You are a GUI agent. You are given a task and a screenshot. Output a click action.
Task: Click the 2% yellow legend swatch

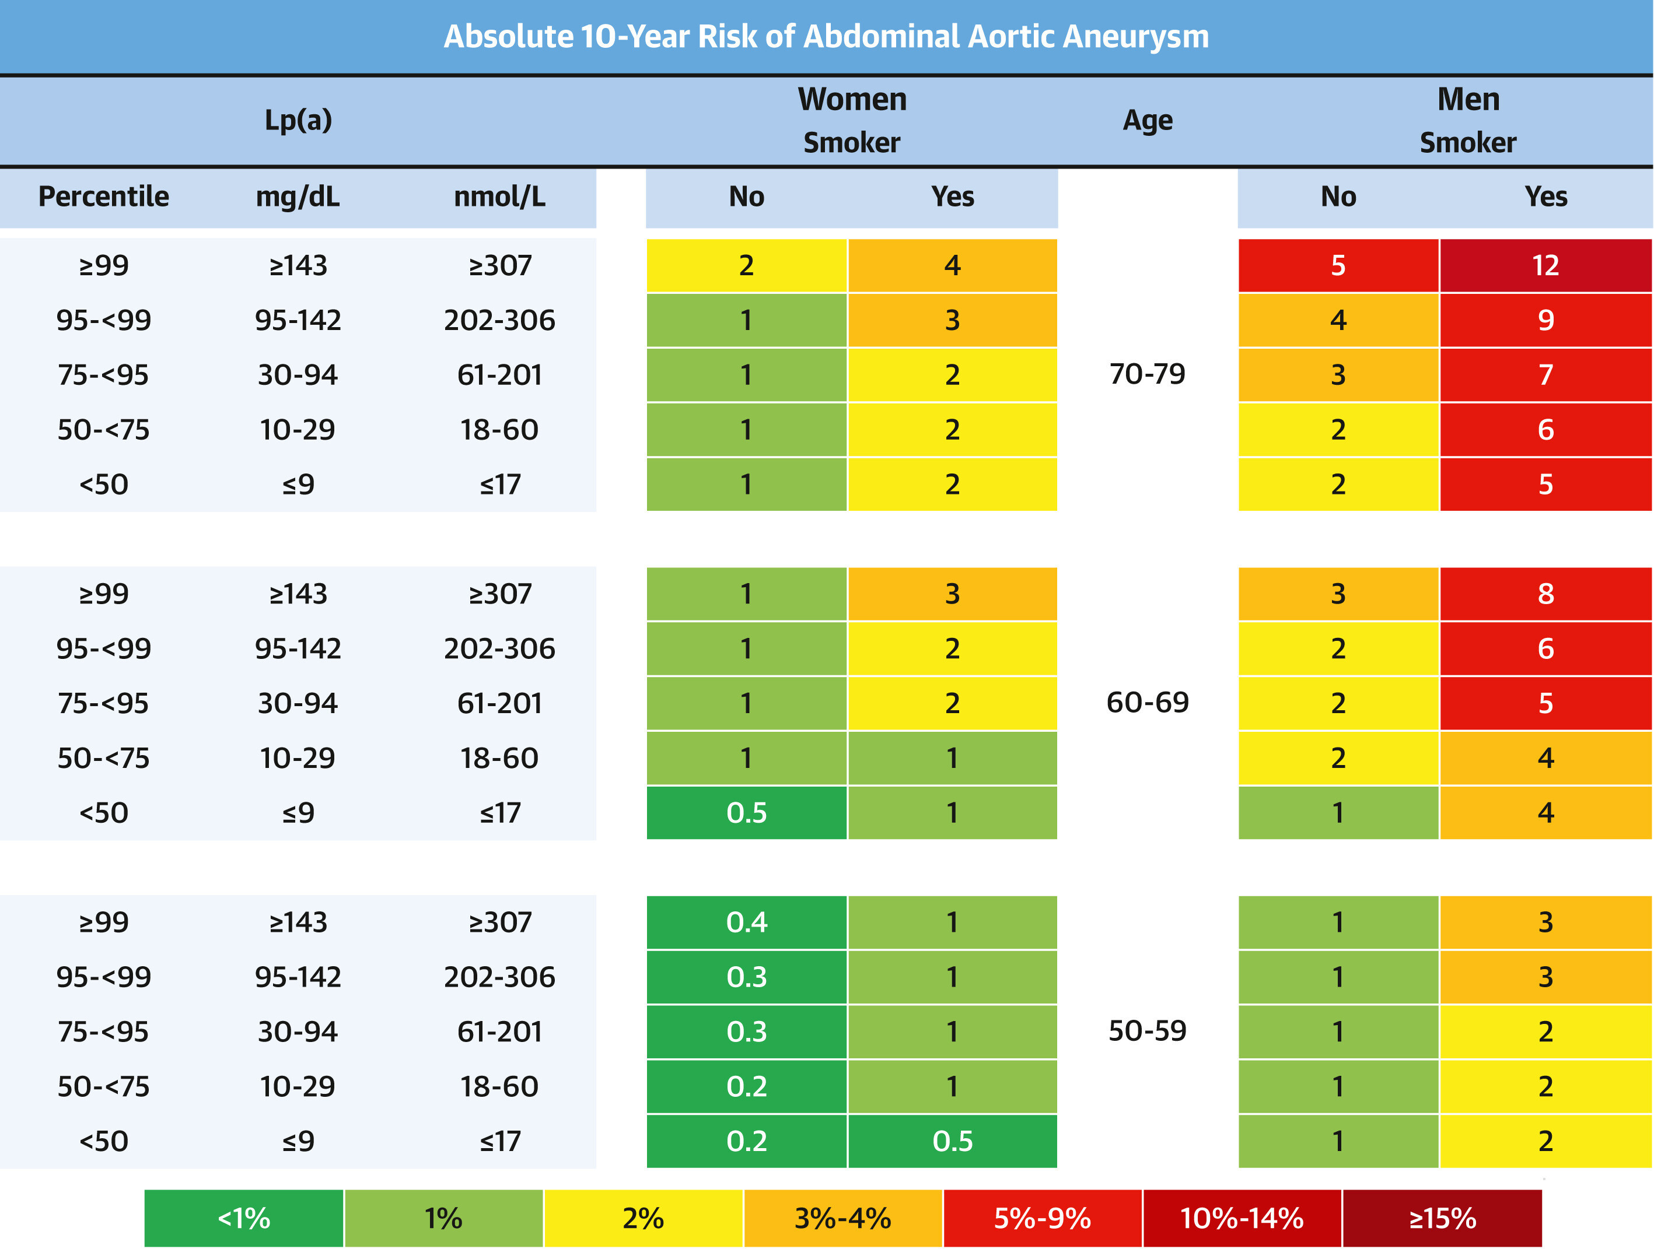click(x=643, y=1218)
